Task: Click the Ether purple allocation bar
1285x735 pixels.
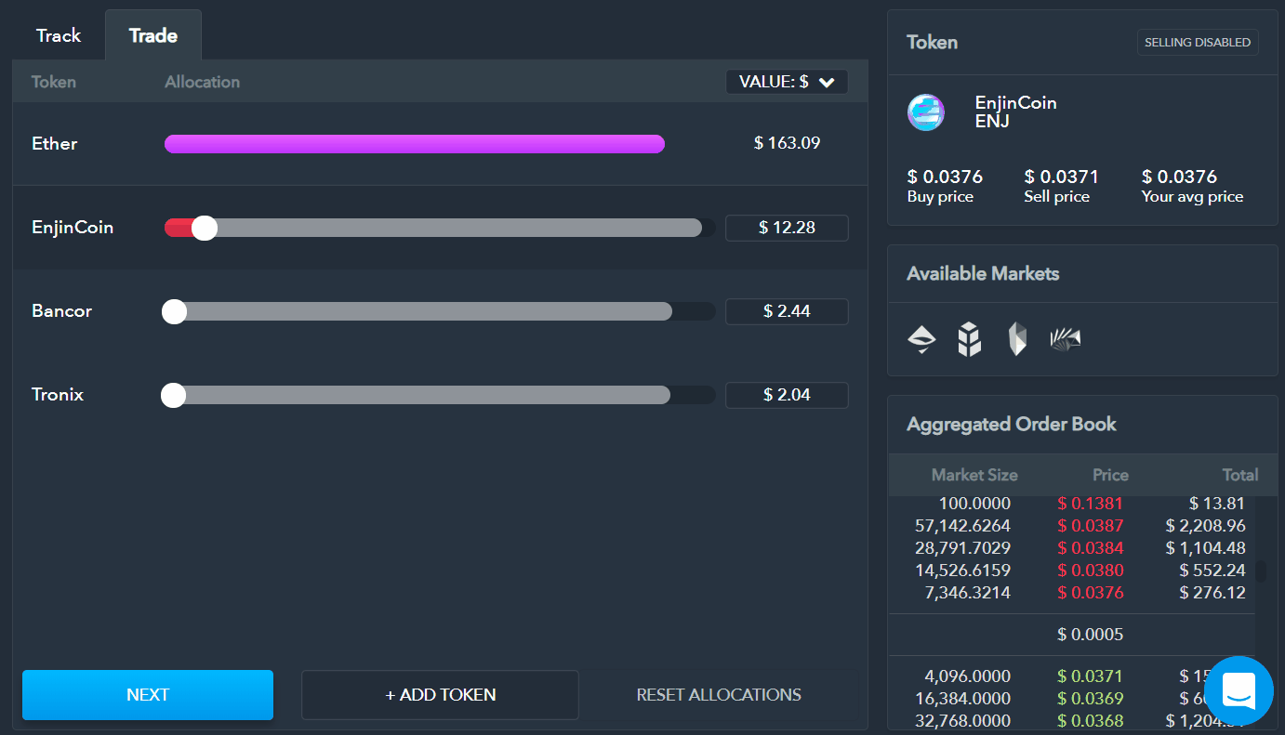Action: click(x=415, y=144)
